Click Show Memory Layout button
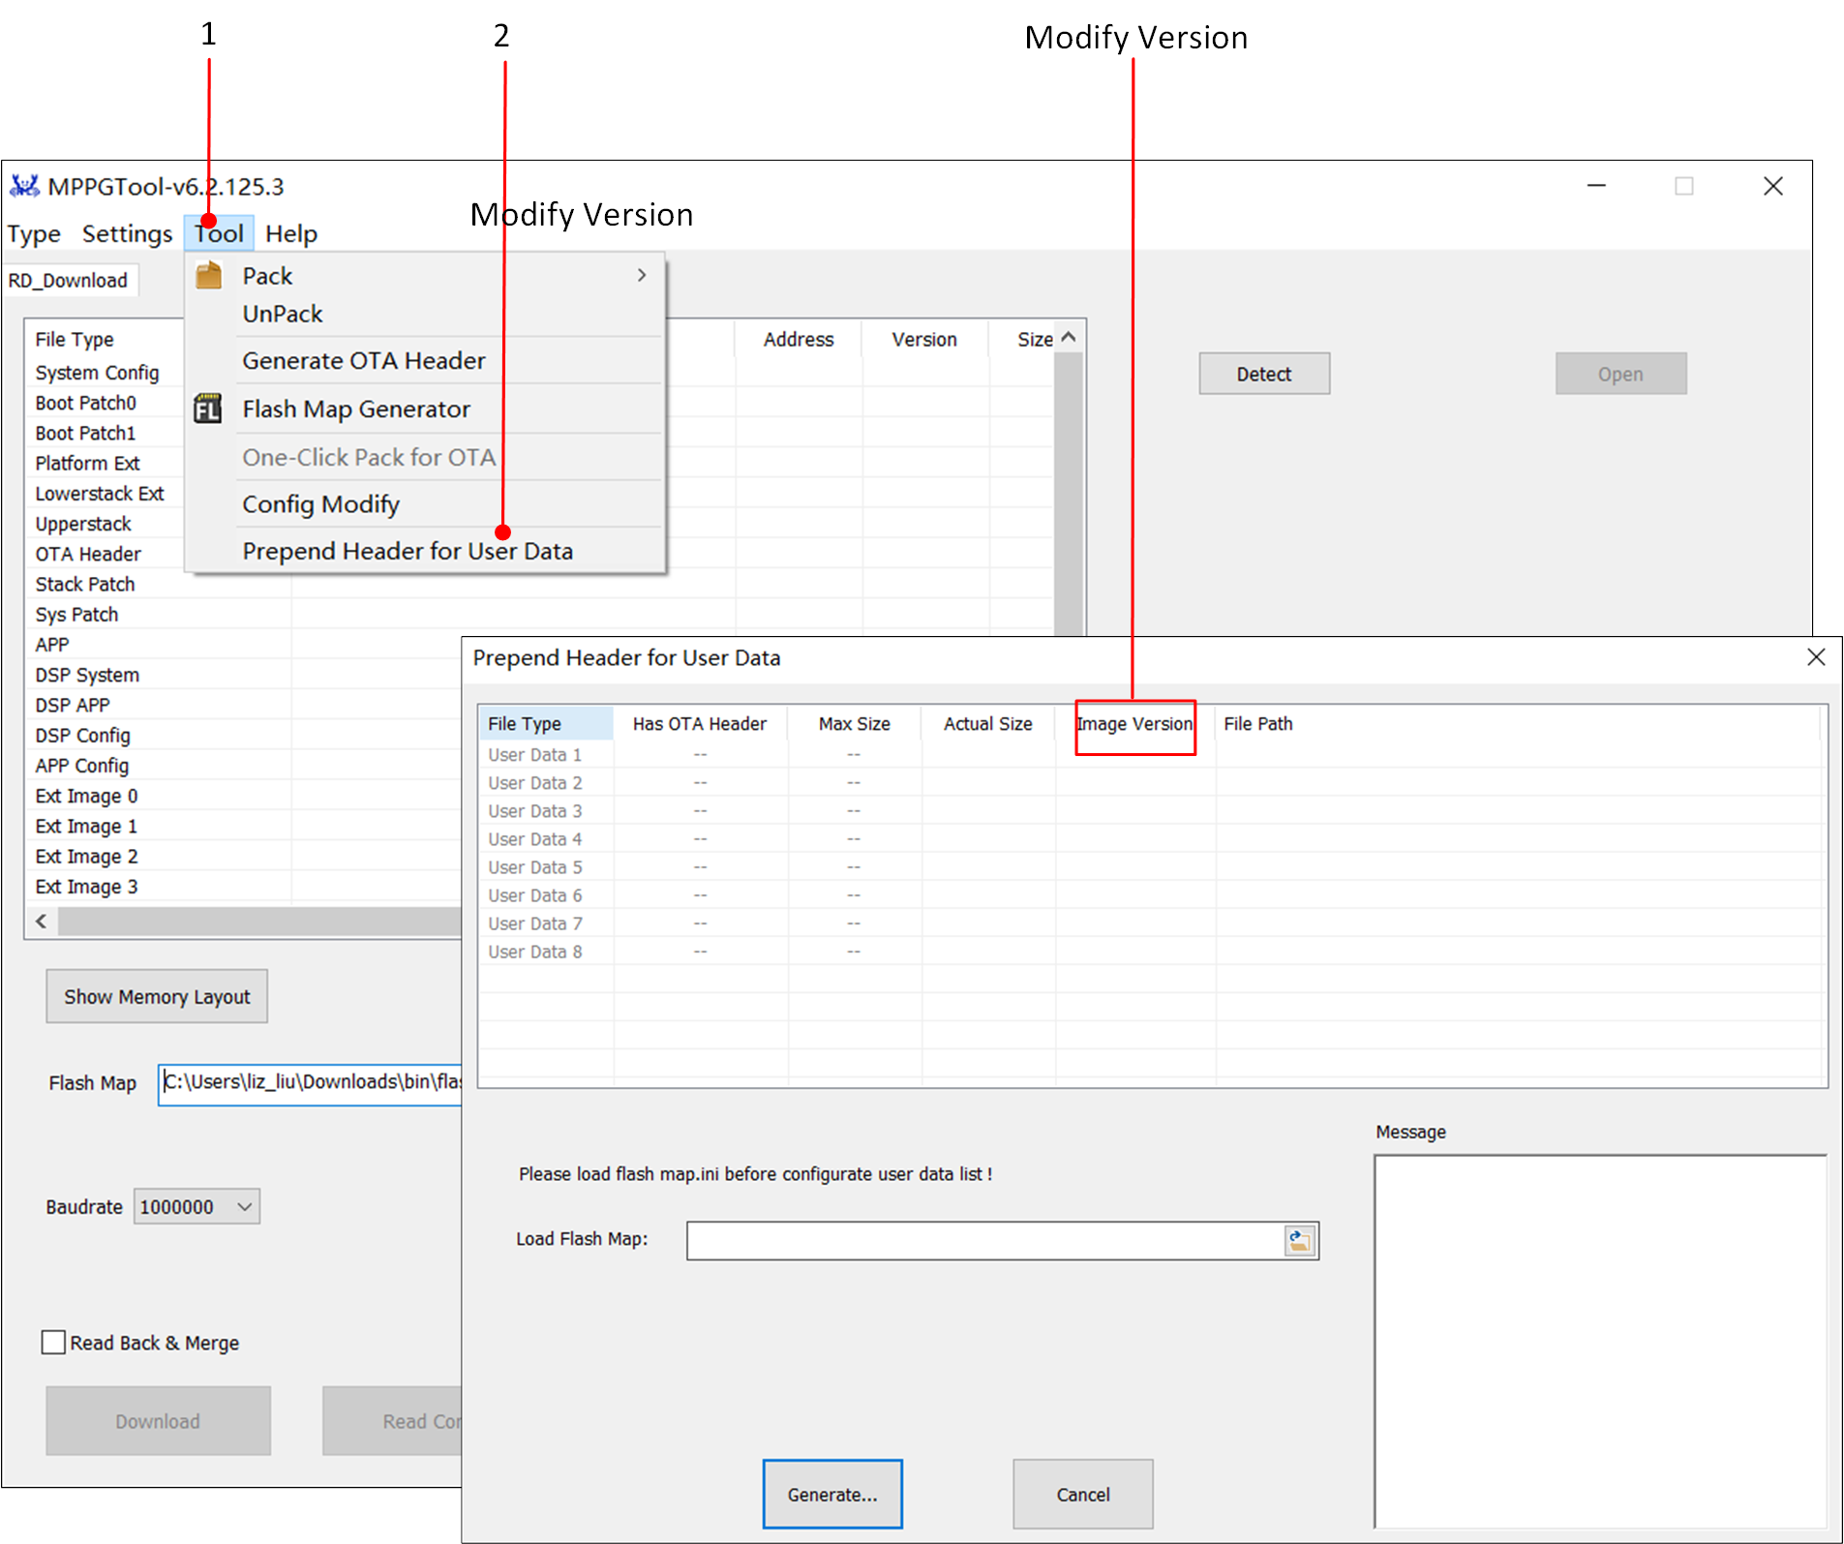Screen dimensions: 1844x1544 pos(157,996)
